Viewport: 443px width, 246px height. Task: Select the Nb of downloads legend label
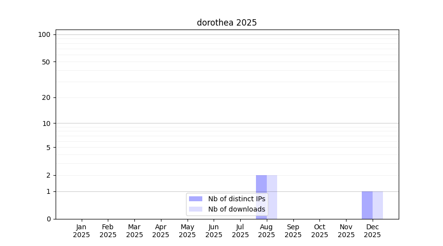(x=237, y=209)
